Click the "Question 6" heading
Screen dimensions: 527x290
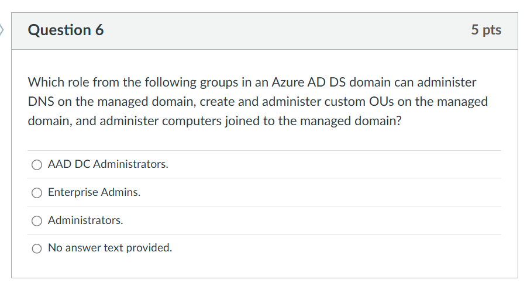66,30
